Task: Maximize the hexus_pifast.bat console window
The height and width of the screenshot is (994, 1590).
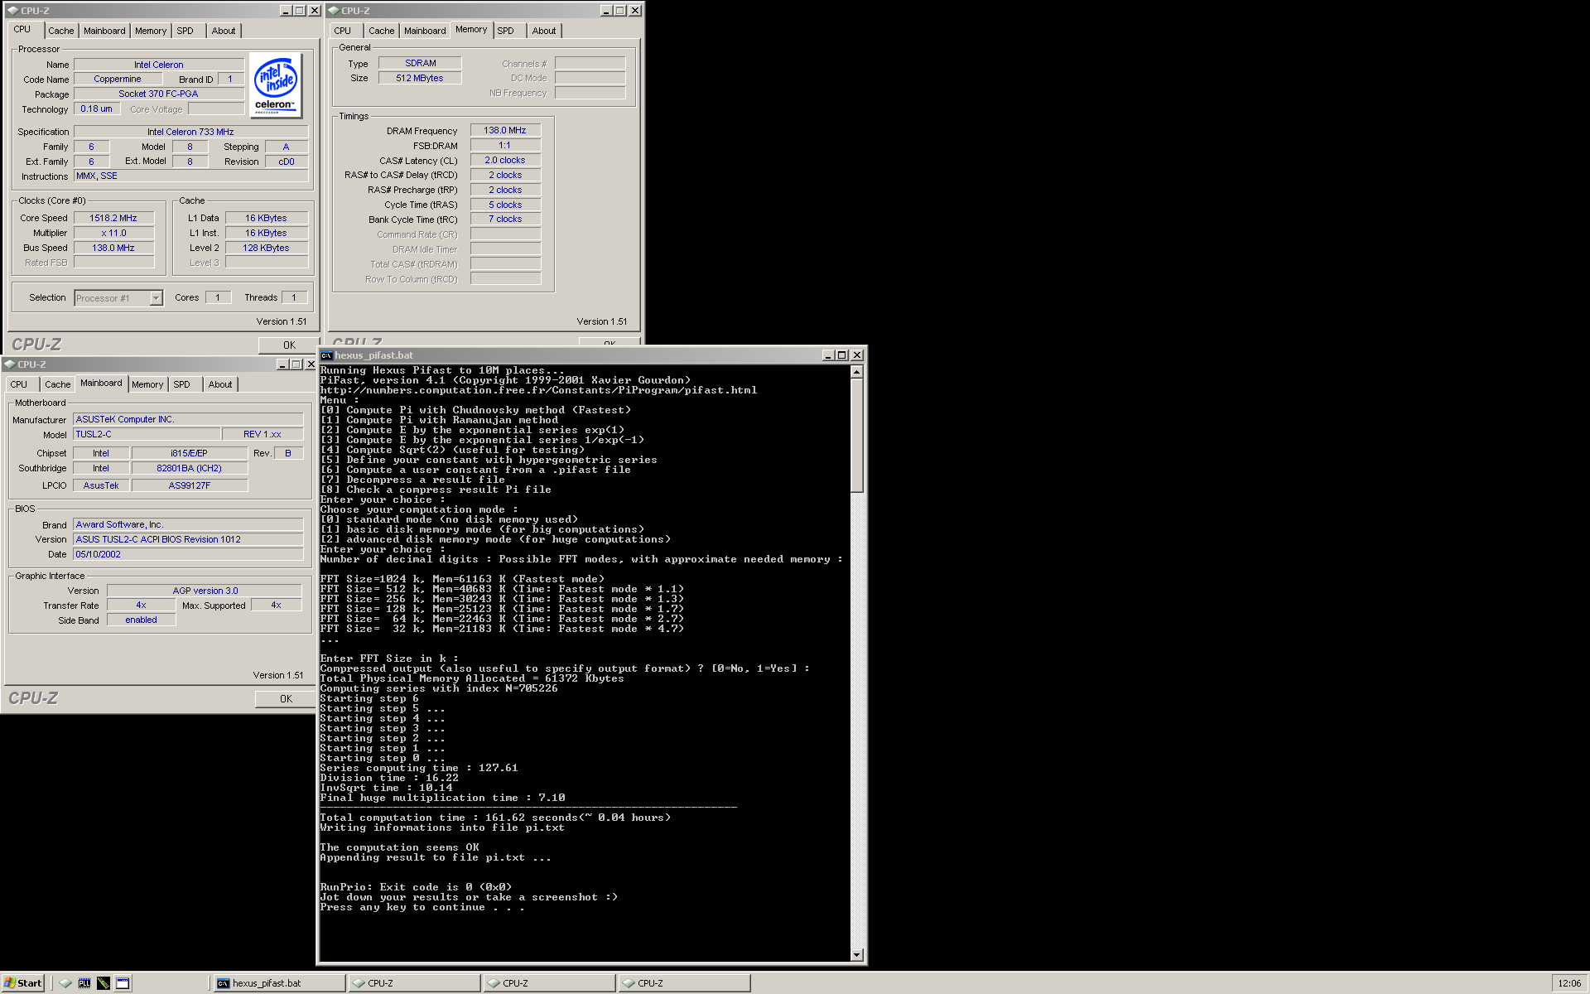Action: click(842, 355)
